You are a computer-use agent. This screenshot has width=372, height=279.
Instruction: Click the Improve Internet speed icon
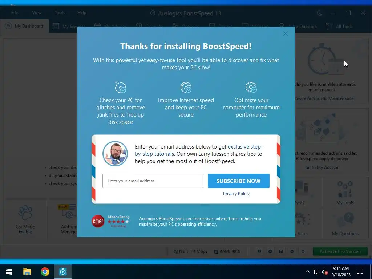[186, 87]
